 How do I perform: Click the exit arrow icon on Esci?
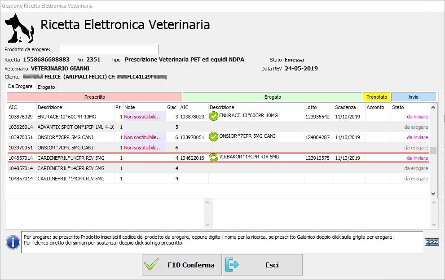pos(232,265)
